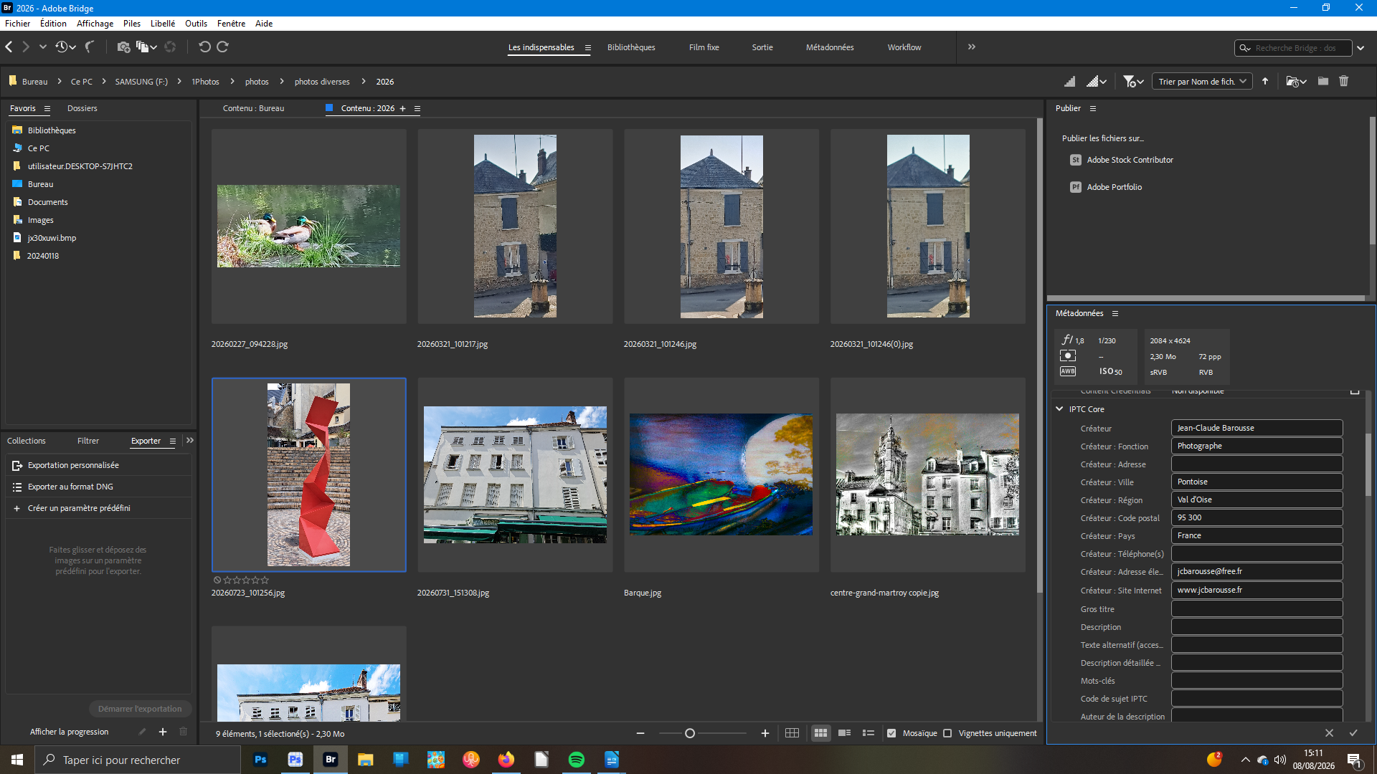Screen dimensions: 1377x774
Task: Switch to Film fixe workspace
Action: [704, 48]
